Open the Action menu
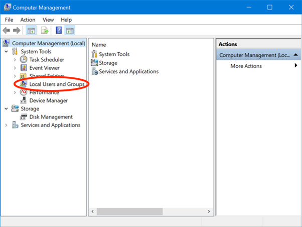 (x=28, y=19)
